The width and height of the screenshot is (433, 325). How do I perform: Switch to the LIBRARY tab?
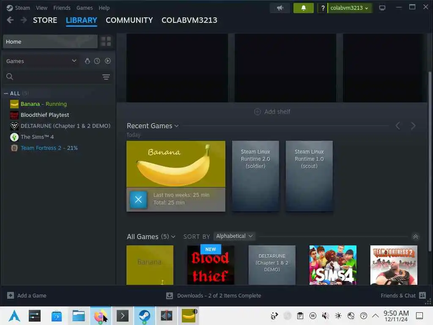[x=82, y=20]
